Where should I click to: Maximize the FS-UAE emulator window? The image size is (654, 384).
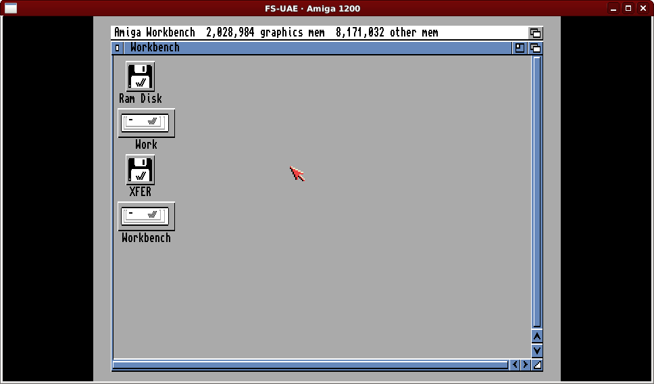click(x=628, y=8)
